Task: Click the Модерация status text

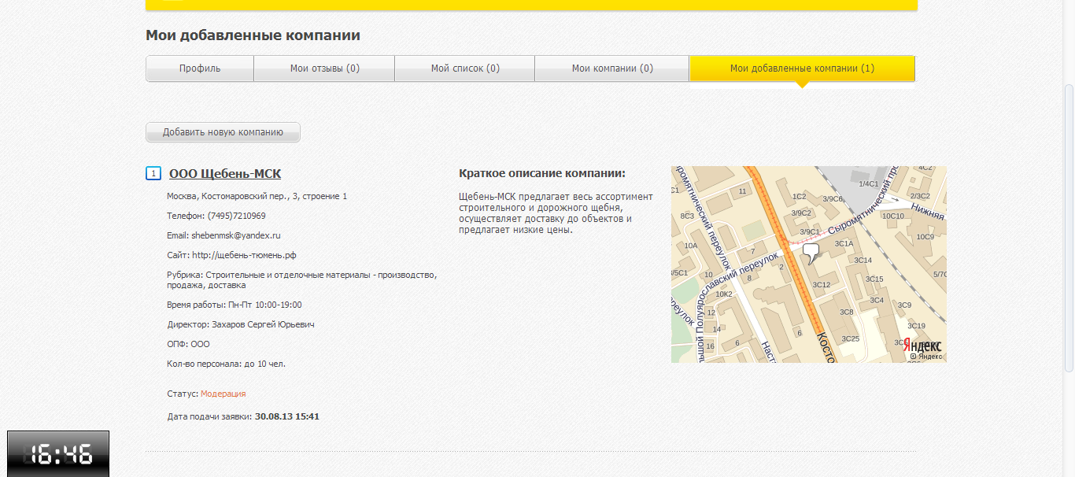Action: [223, 394]
